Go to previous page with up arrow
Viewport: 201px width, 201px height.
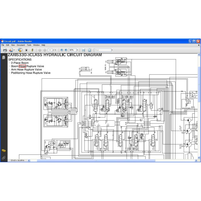40,50
